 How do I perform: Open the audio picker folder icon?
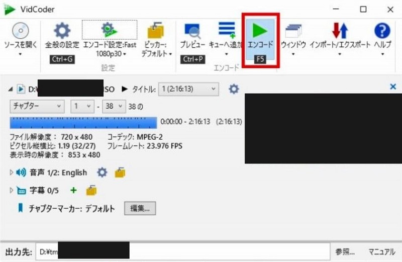pos(120,172)
